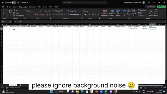The width and height of the screenshot is (167, 94).
Task: Open the Clear dropdown
Action: (x=141, y=16)
